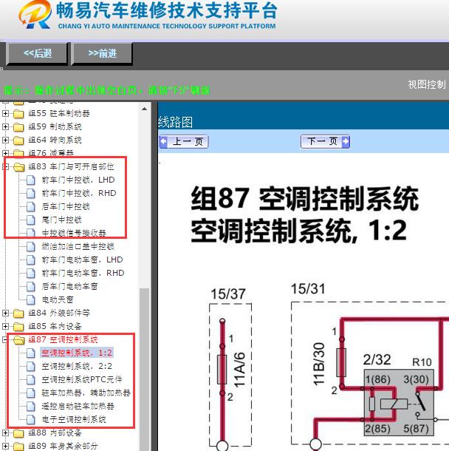Click document icon for 前车门中控锁, RHD
Image resolution: width=449 pixels, height=451 pixels.
[31, 193]
